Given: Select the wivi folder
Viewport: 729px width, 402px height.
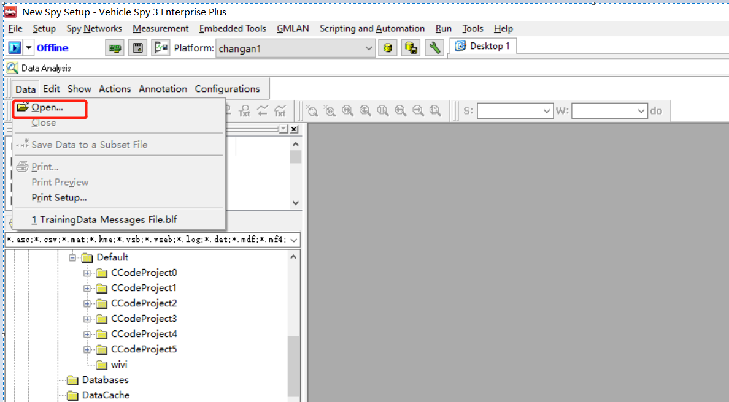Looking at the screenshot, I should click(x=119, y=365).
